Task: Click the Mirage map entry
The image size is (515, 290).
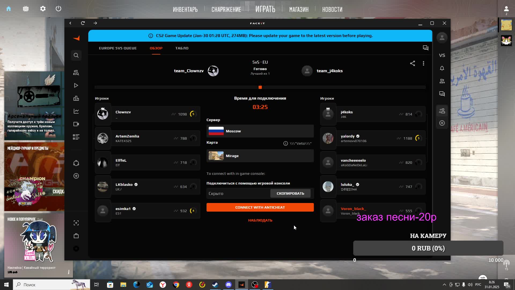Action: point(260,156)
